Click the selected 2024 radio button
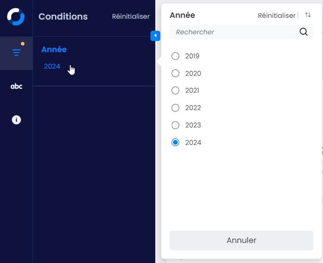Image resolution: width=323 pixels, height=263 pixels. 175,143
